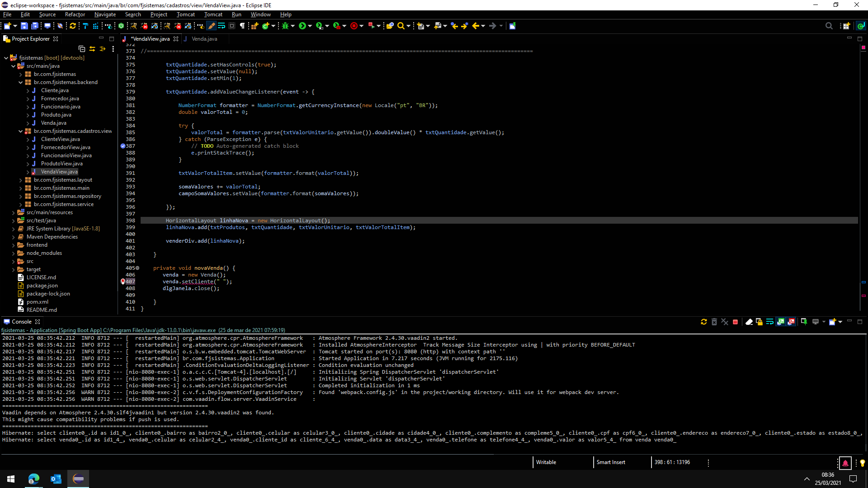Toggle Link with Editor in Project Explorer
This screenshot has width=868, height=488.
click(92, 49)
